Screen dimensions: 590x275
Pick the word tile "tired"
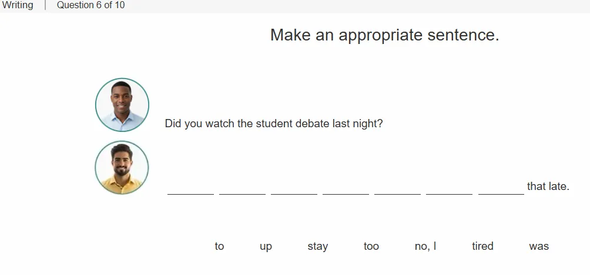tap(482, 246)
